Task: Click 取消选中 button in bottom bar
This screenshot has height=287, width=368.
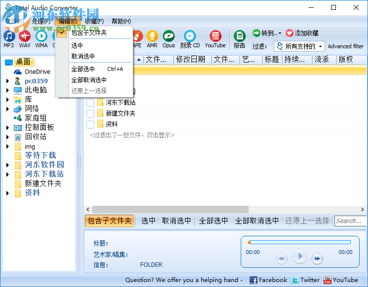Action: [177, 221]
